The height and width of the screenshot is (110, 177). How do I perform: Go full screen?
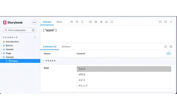(160, 22)
